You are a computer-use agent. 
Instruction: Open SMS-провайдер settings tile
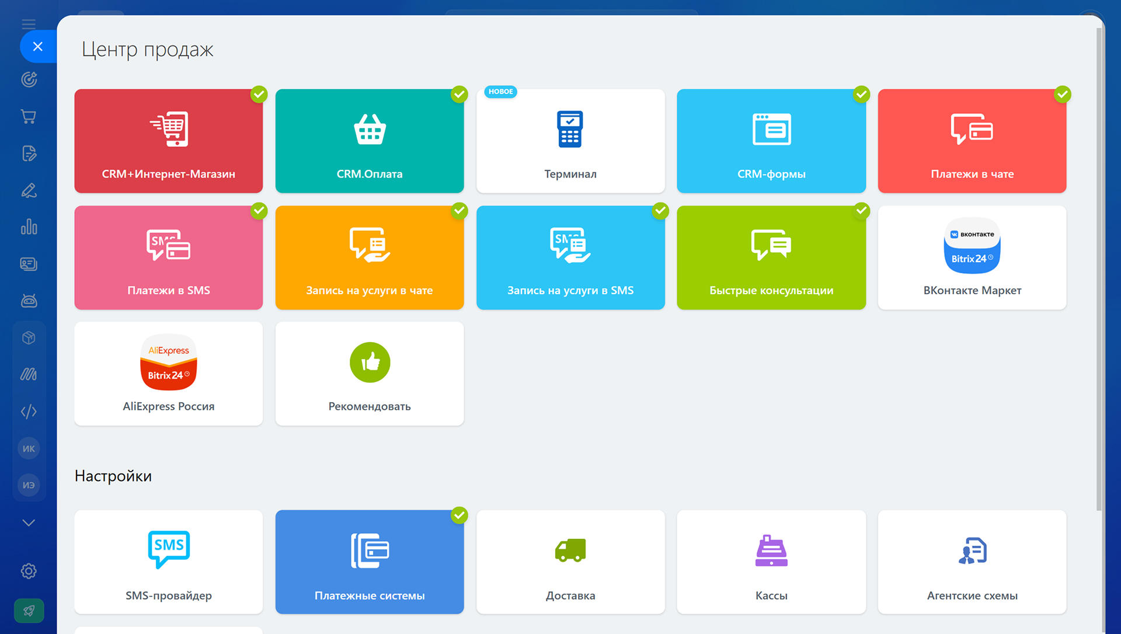coord(169,562)
